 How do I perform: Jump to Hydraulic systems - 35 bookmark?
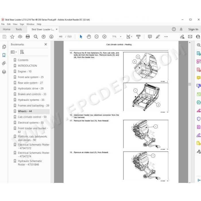[x=31, y=100]
